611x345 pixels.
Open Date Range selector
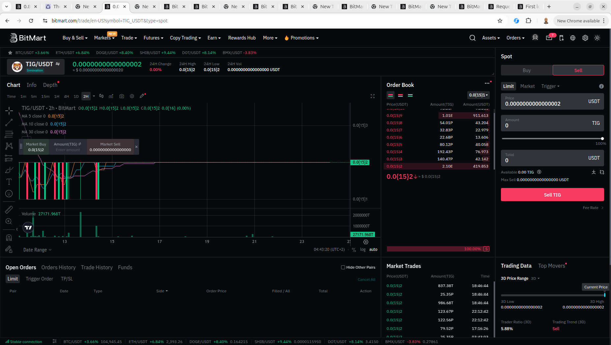(37, 250)
